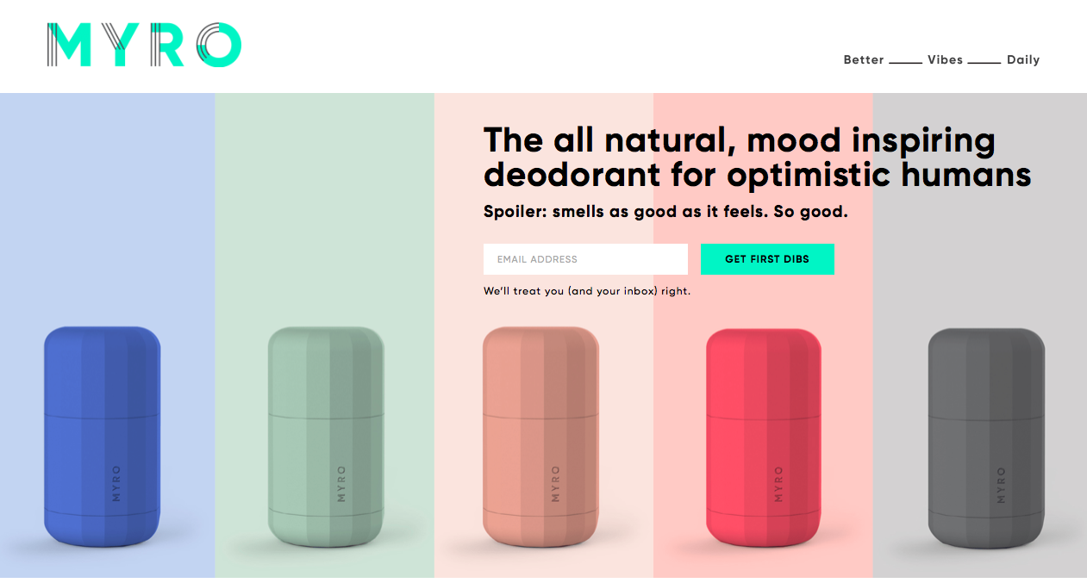Click MYRO label on blue bottle
Screen dimensions: 1087x583
point(116,485)
